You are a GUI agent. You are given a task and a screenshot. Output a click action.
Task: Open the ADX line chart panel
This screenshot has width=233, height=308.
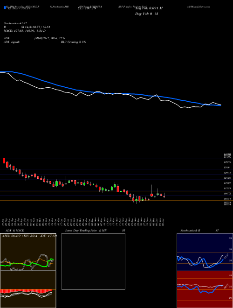(x=28, y=252)
